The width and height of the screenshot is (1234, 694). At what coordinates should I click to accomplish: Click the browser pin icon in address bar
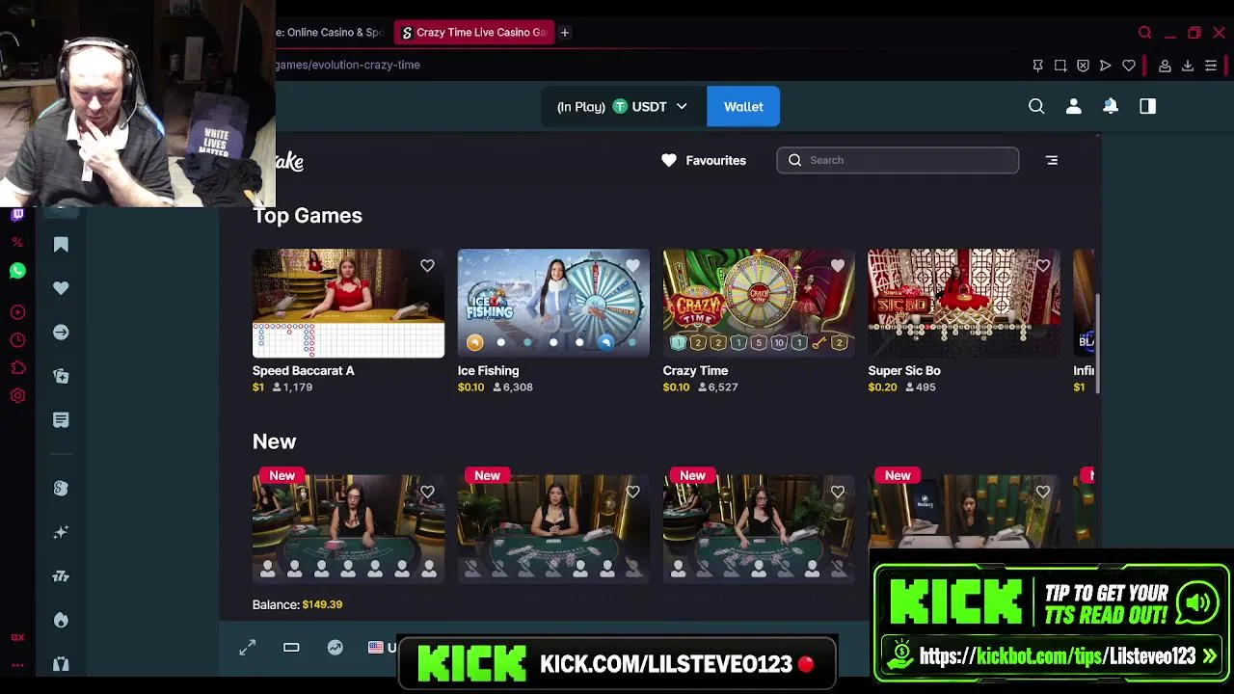[x=1037, y=66]
